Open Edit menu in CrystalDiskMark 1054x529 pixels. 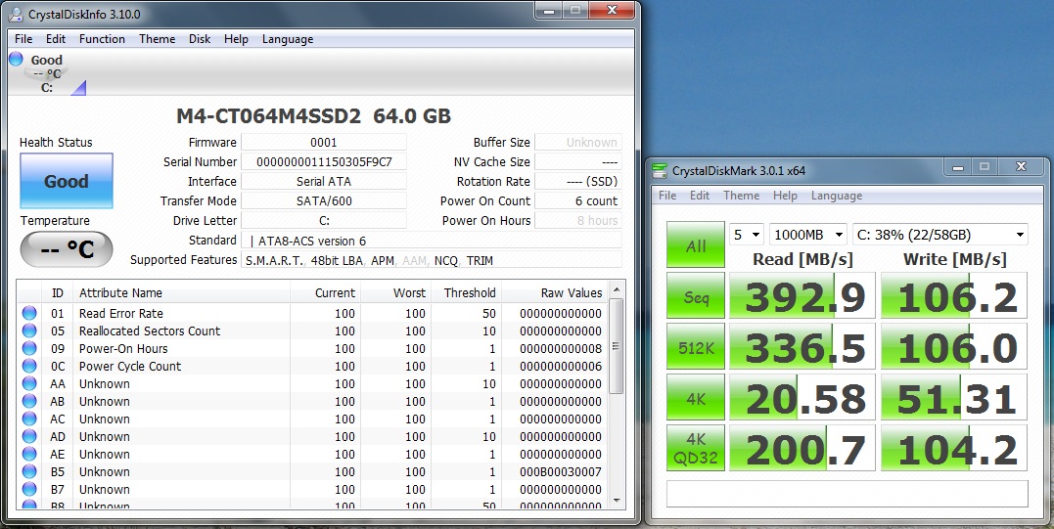point(700,196)
